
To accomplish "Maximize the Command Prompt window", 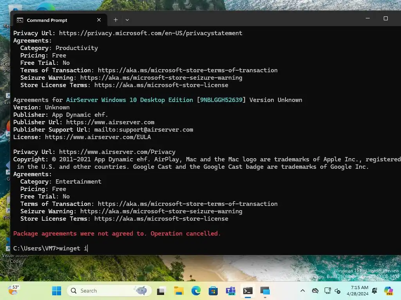I will (x=386, y=18).
